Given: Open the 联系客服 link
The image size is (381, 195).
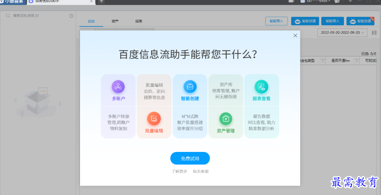Looking at the screenshot, I should pos(201,171).
